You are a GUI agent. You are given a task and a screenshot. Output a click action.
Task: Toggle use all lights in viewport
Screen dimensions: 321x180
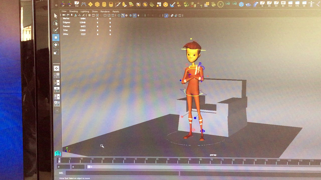pos(138,15)
